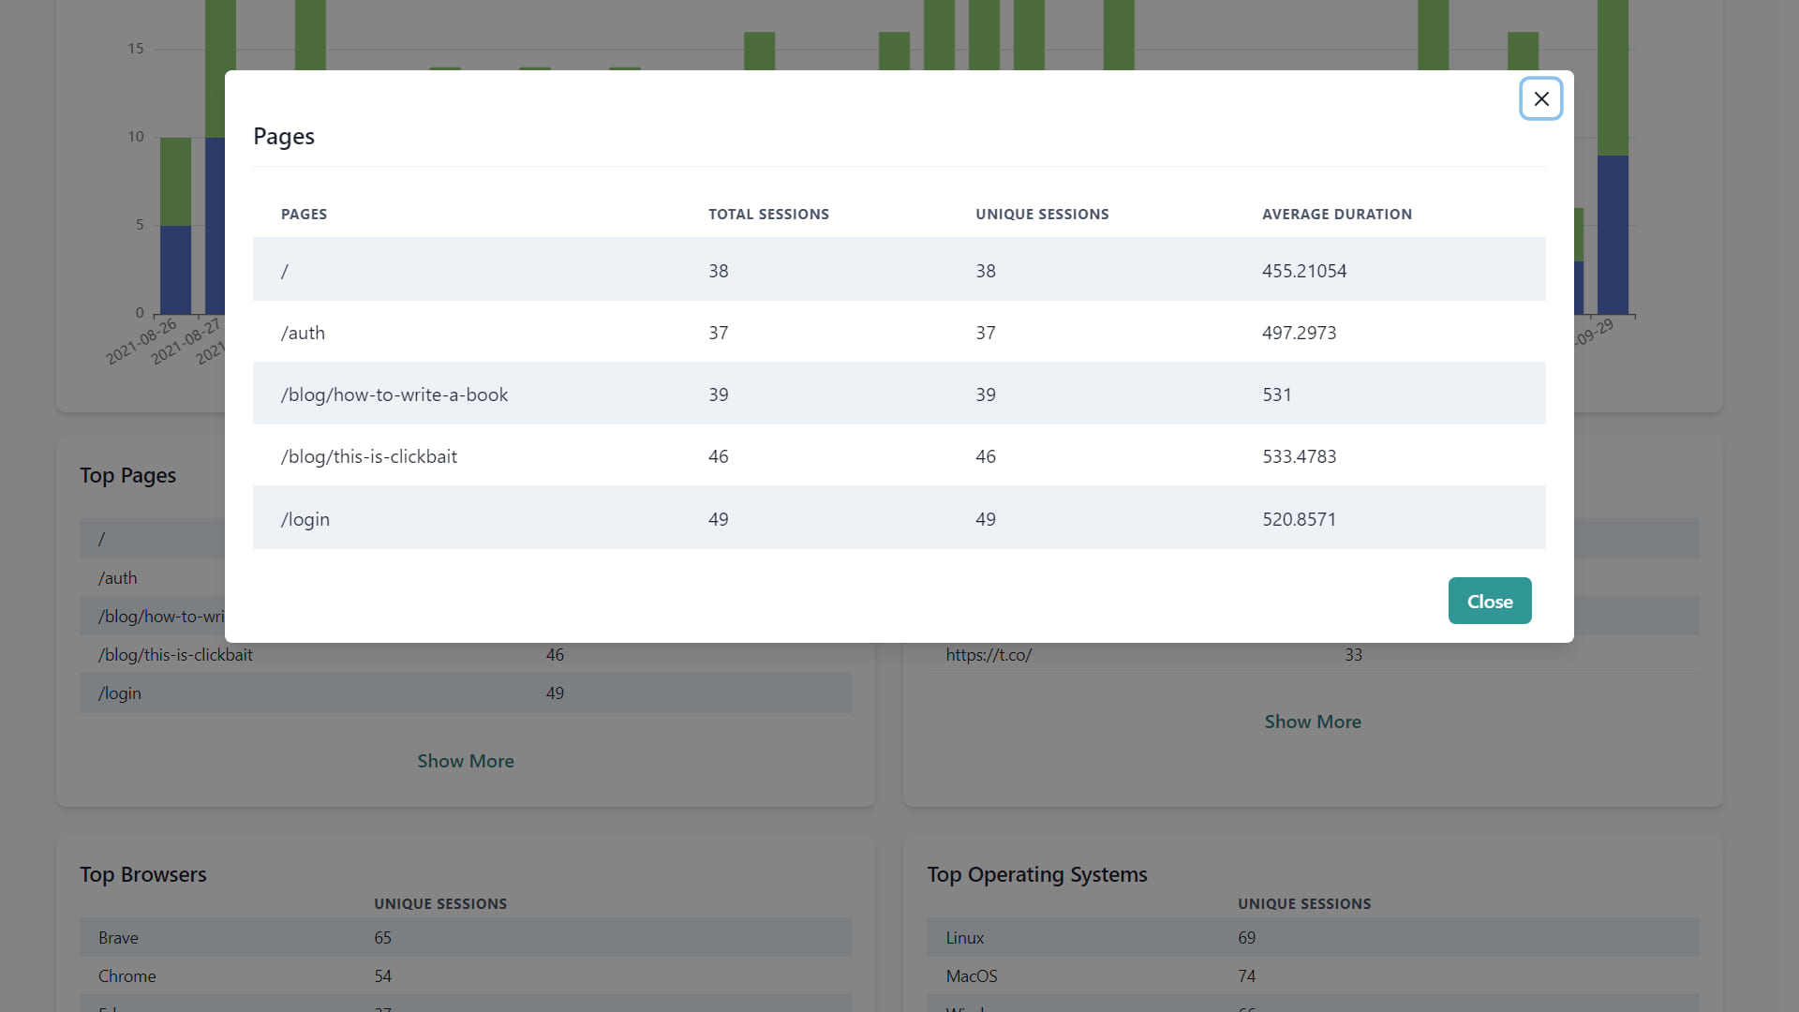Click the Total Sessions column header
Screen dimensions: 1799x1012
click(768, 214)
